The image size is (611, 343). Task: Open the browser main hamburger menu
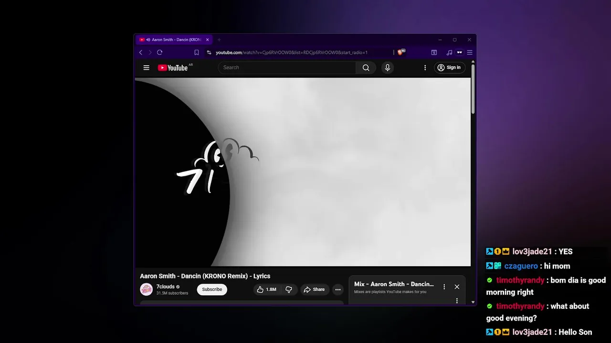point(470,52)
